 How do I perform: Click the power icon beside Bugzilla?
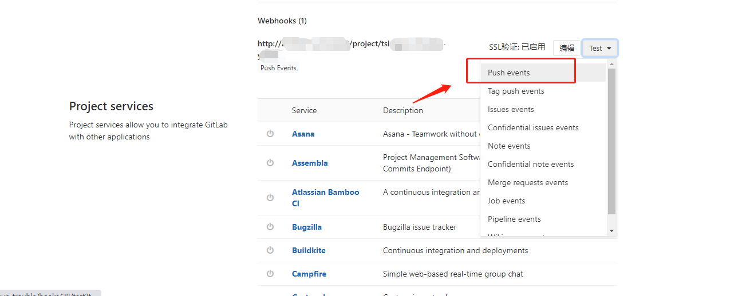[x=270, y=227]
